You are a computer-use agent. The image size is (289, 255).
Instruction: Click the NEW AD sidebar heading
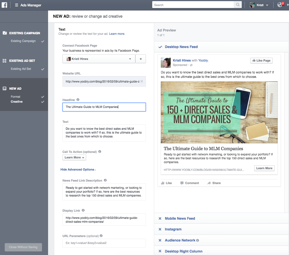click(x=15, y=89)
